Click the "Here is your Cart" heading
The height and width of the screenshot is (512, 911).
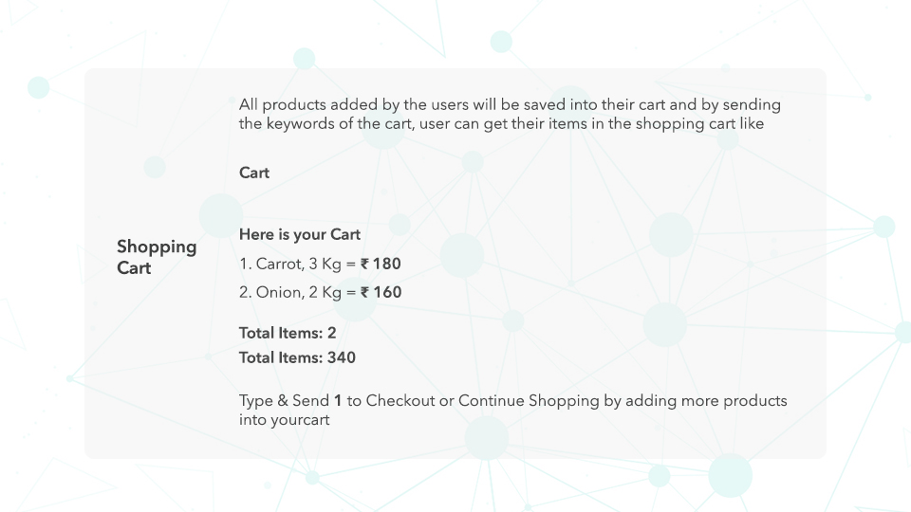300,234
